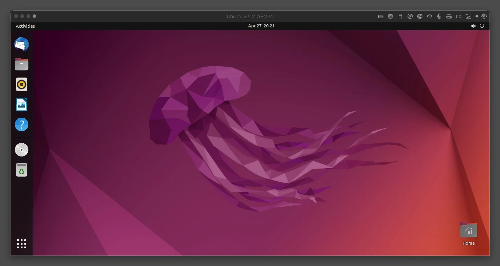This screenshot has width=500, height=266.
Task: Click the VM microphone icon
Action: point(439,16)
